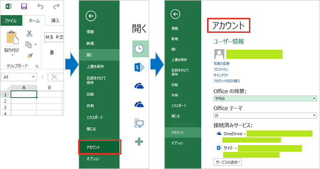
Task: Open the サービスの追加 dropdown button
Action: [228, 162]
